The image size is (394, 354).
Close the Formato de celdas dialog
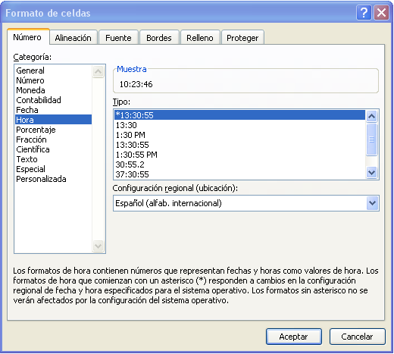[381, 12]
